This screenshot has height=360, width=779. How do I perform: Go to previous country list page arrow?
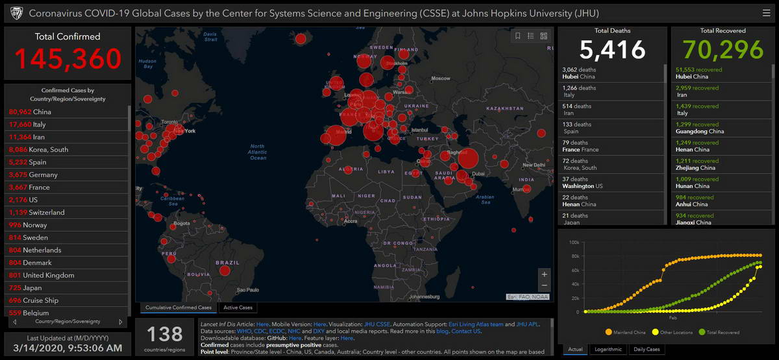coord(16,322)
